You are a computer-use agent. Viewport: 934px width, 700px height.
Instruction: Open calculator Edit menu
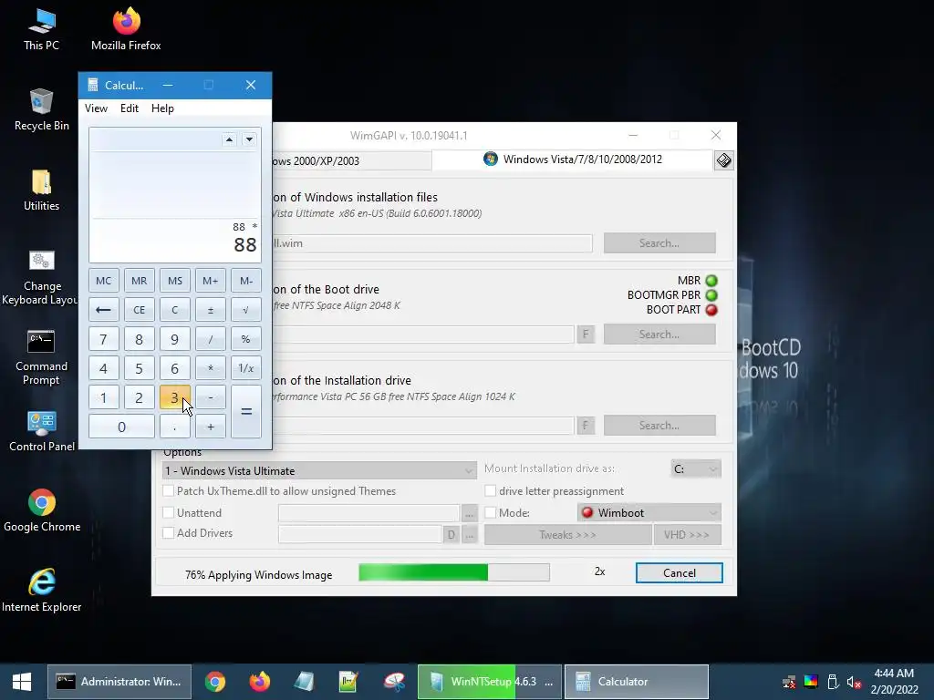coord(130,108)
